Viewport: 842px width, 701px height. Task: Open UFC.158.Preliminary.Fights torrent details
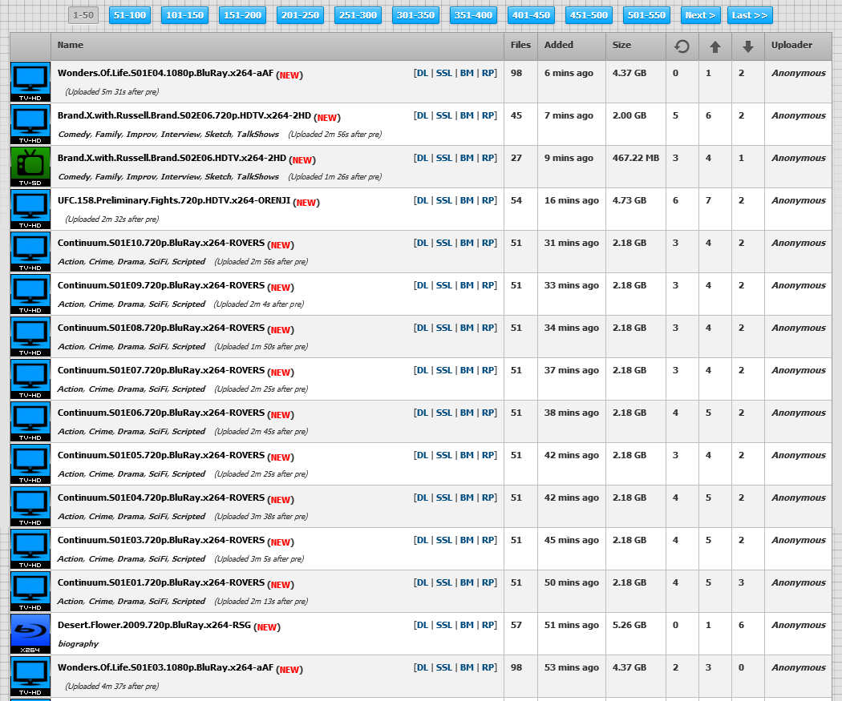[x=174, y=200]
